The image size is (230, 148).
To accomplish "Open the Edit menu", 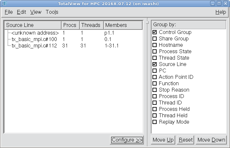I will (21, 12).
